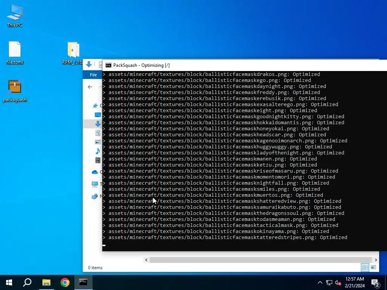Click the PackSquash console window icon
The width and height of the screenshot is (387, 290).
pyautogui.click(x=108, y=65)
